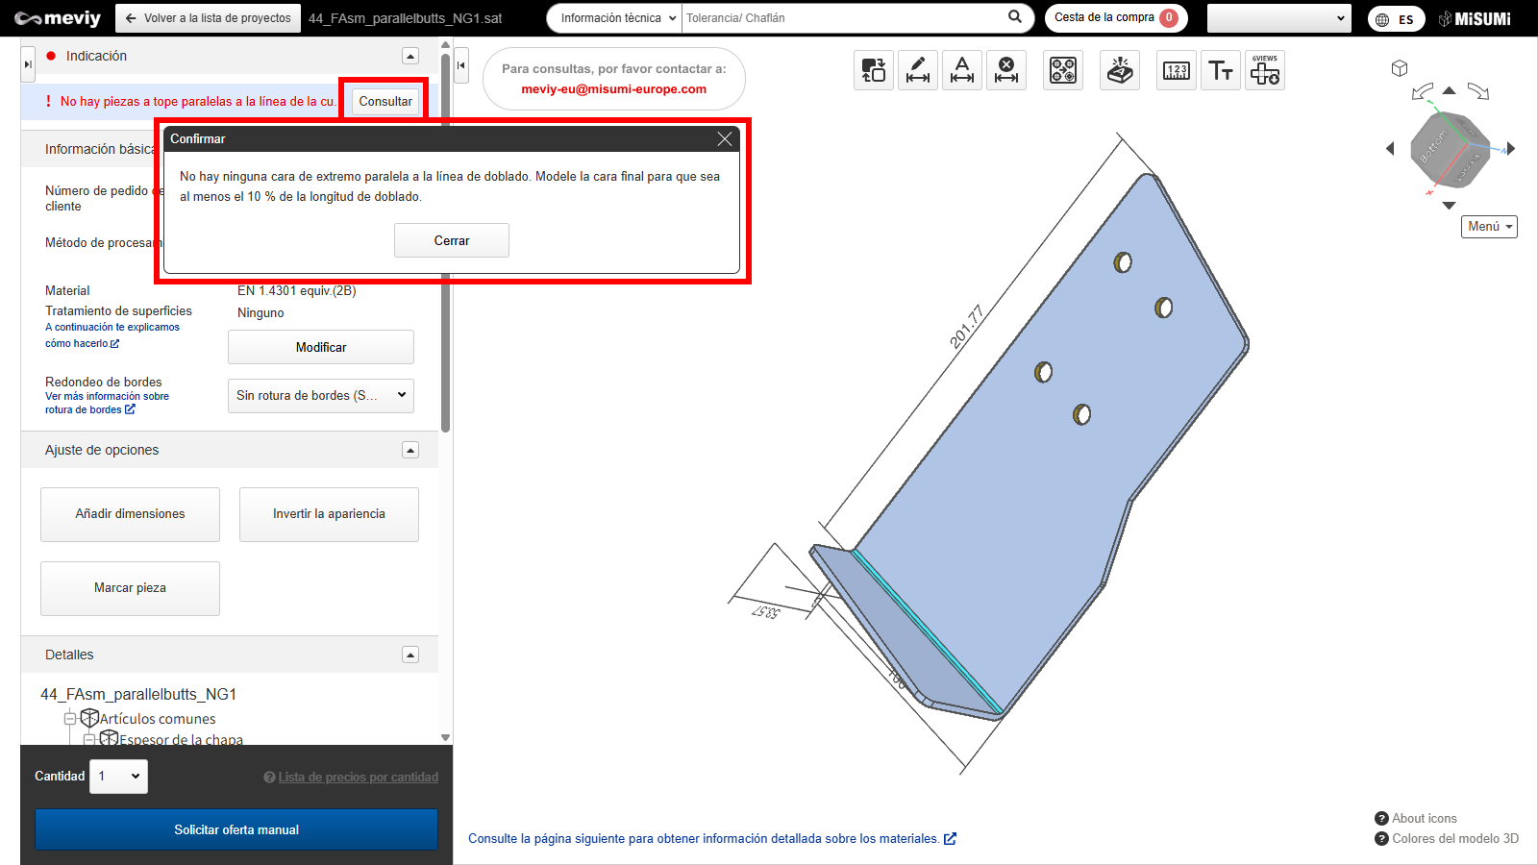Collapse the Artículos comunes tree node

point(70,719)
